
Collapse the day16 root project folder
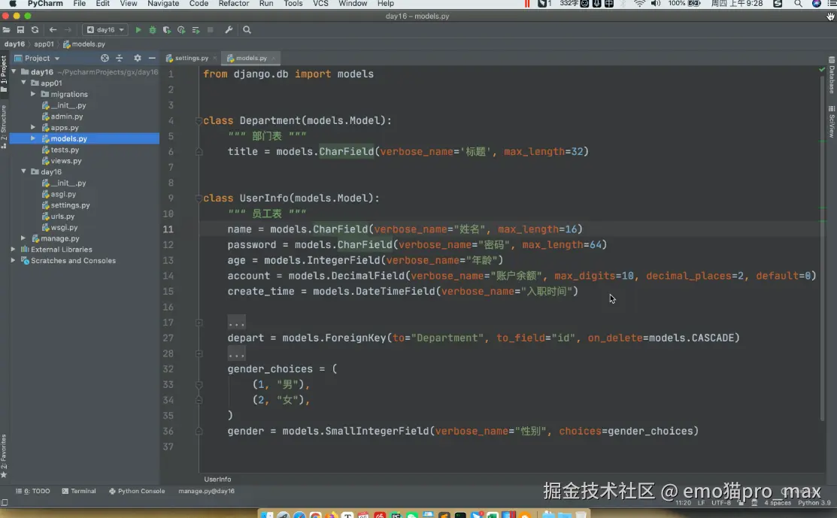(x=14, y=71)
